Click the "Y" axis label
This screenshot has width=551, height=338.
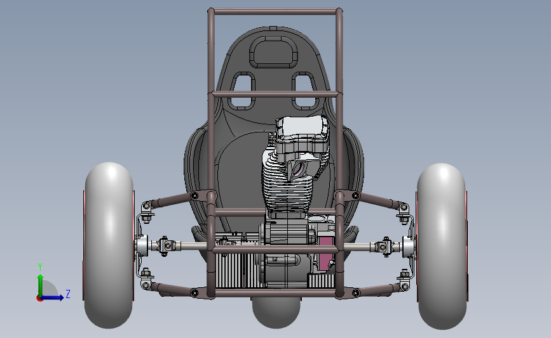click(x=40, y=267)
